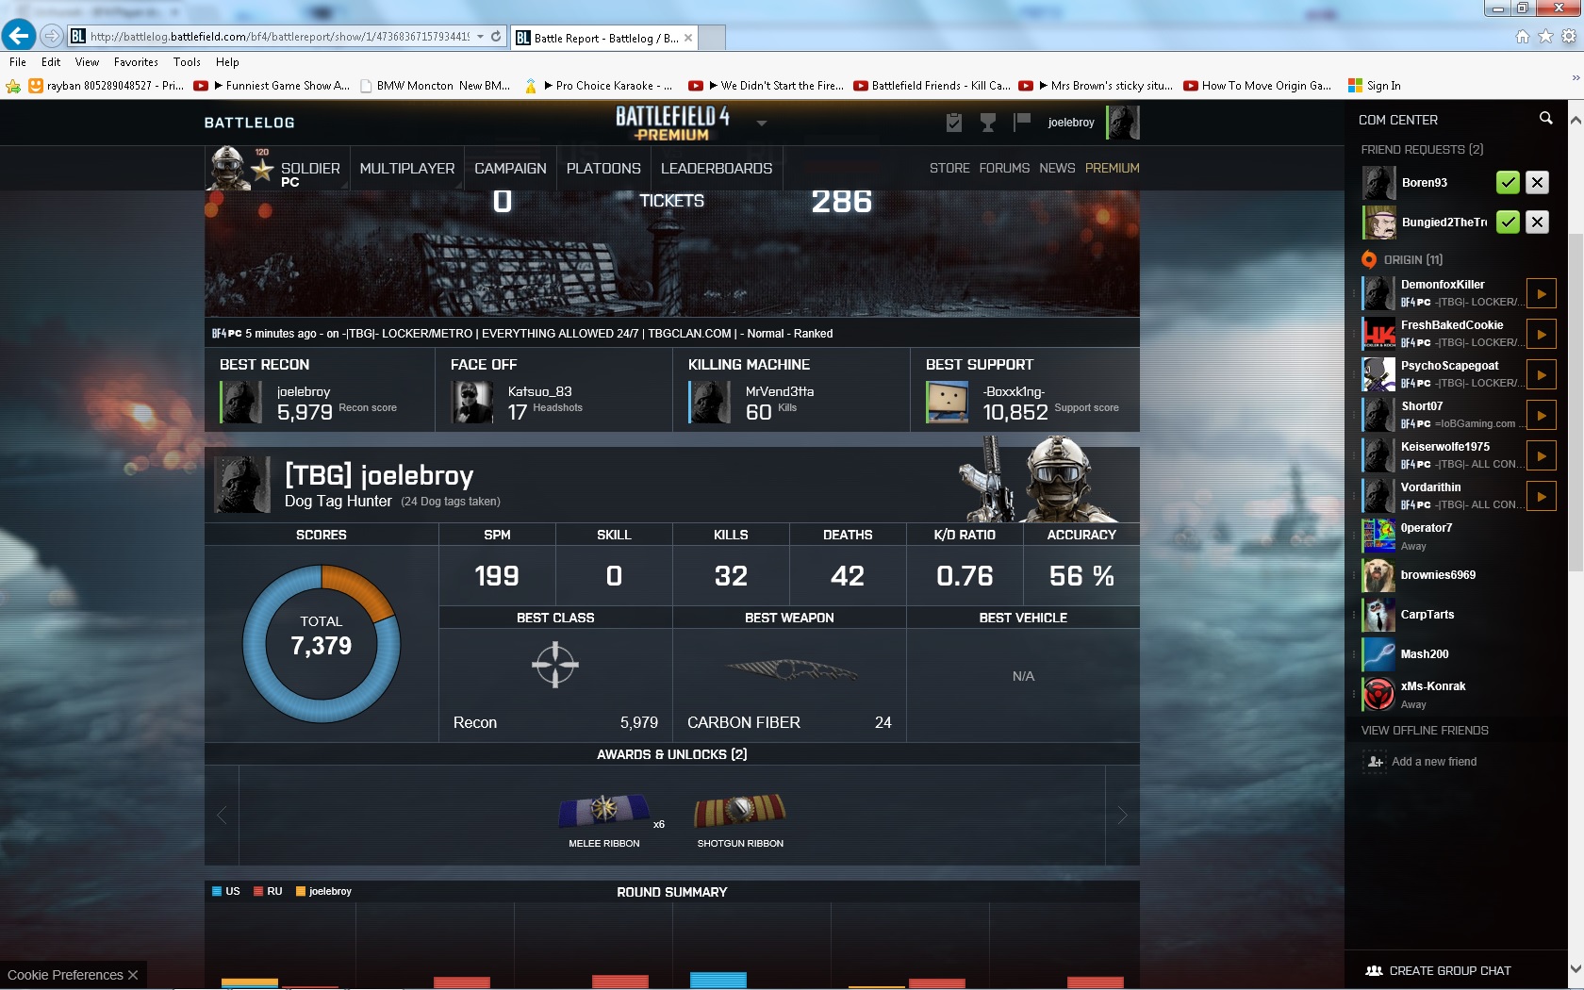Open Battlefield Friends bookmark in favorites bar

pyautogui.click(x=932, y=85)
